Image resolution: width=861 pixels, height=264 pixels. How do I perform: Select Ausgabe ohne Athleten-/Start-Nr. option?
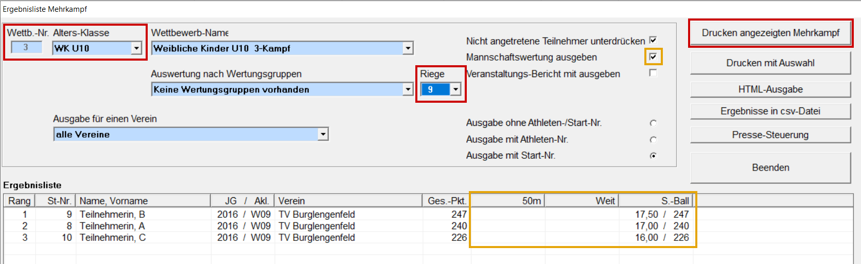(653, 123)
